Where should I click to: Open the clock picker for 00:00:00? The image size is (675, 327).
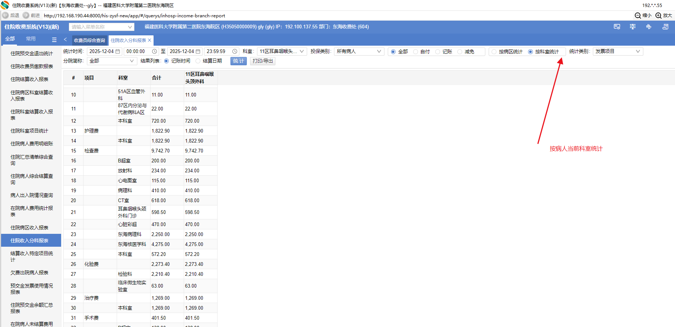point(155,52)
